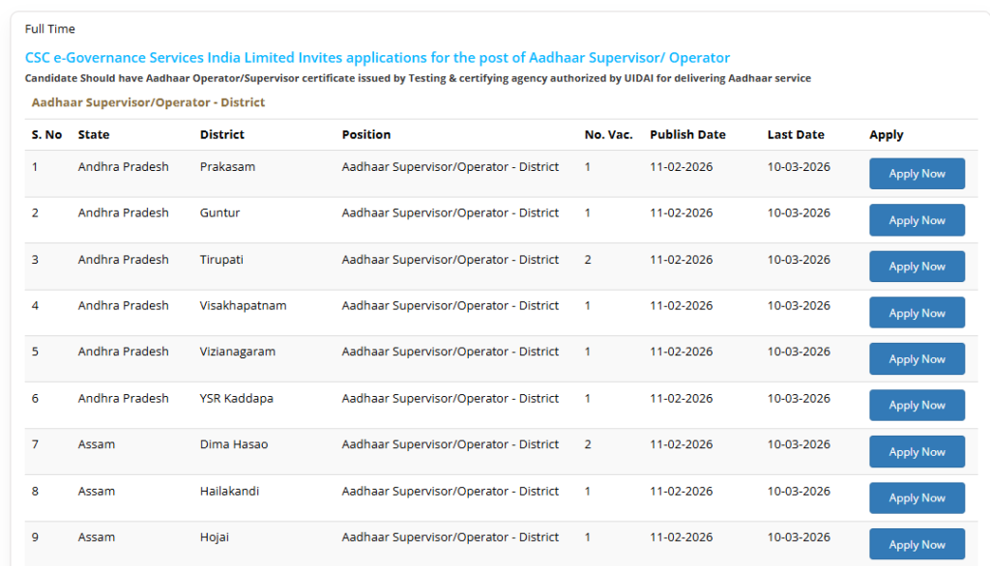Select the Full Time listing label

coord(49,29)
